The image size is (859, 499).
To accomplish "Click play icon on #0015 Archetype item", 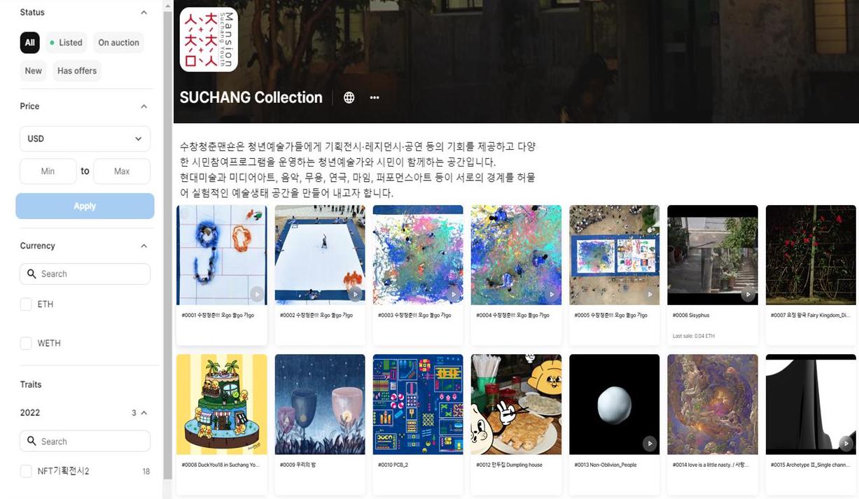I will 846,443.
